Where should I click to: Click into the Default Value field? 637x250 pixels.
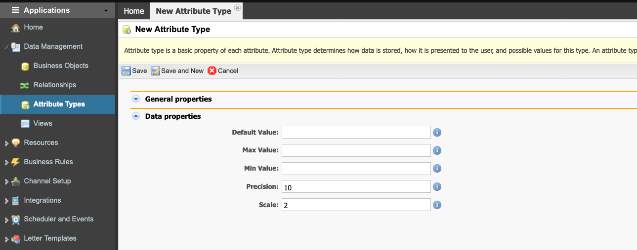pyautogui.click(x=356, y=132)
